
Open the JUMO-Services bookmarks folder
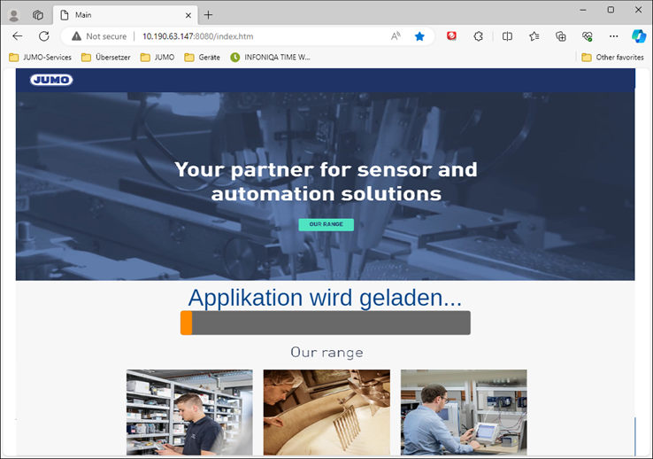40,58
